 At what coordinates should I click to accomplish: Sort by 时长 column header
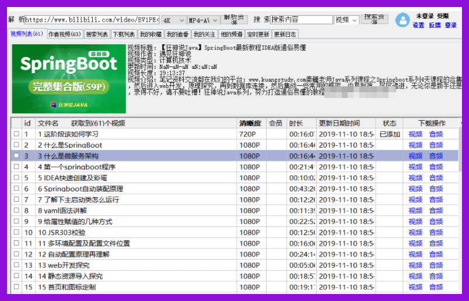click(301, 123)
